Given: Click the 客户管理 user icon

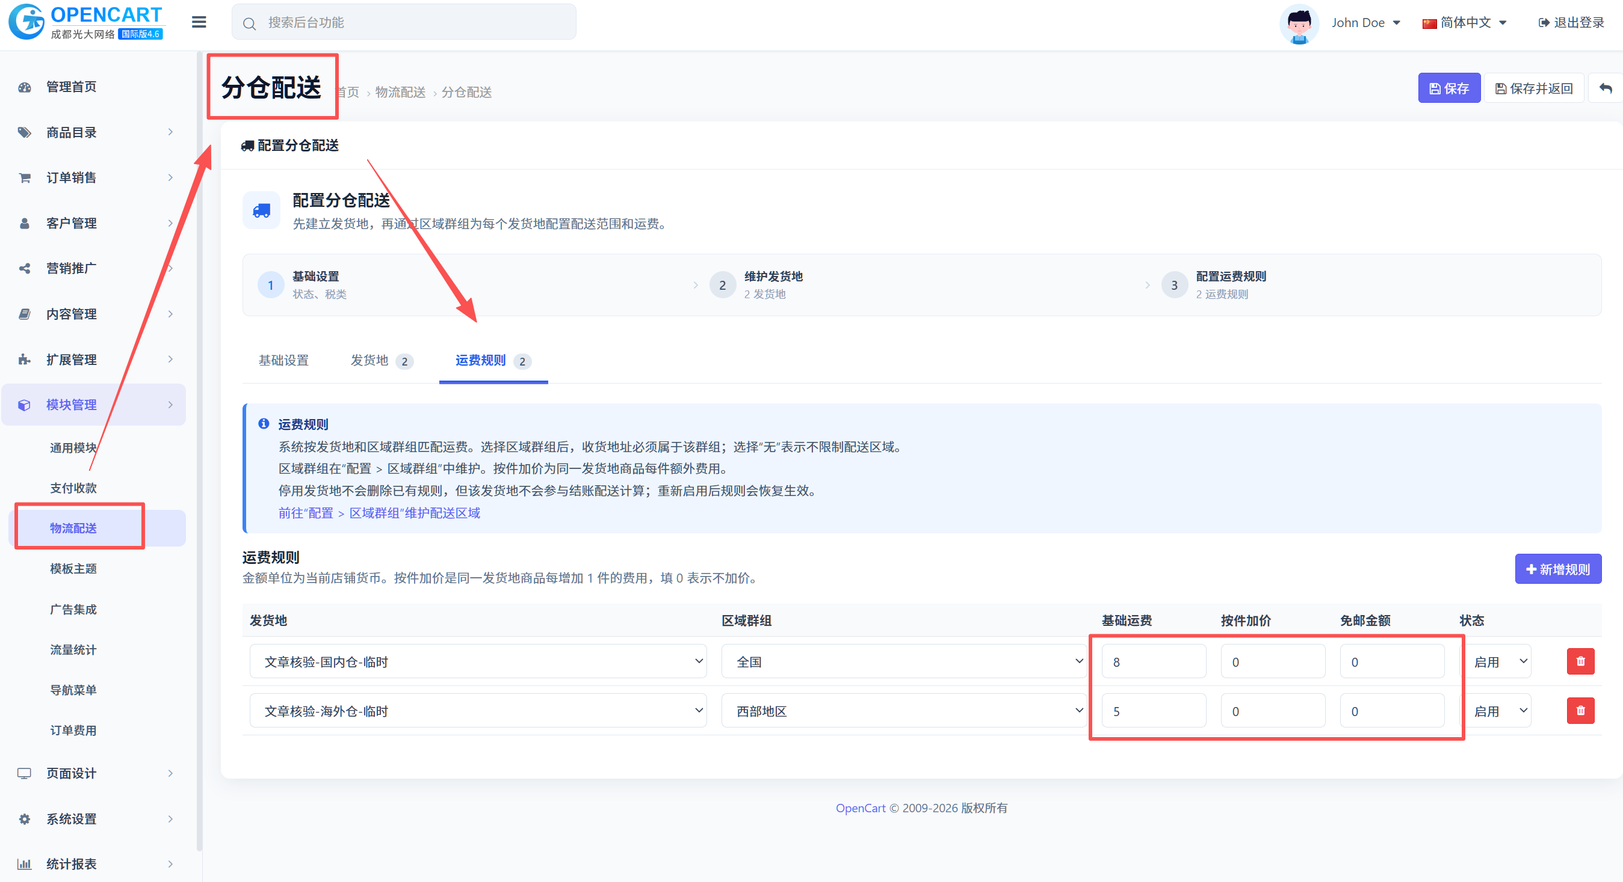Looking at the screenshot, I should click(x=25, y=223).
